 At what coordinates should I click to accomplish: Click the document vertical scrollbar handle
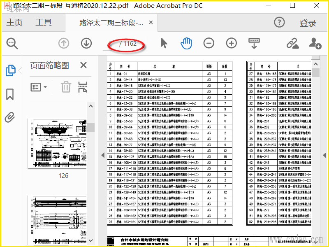[x=315, y=73]
